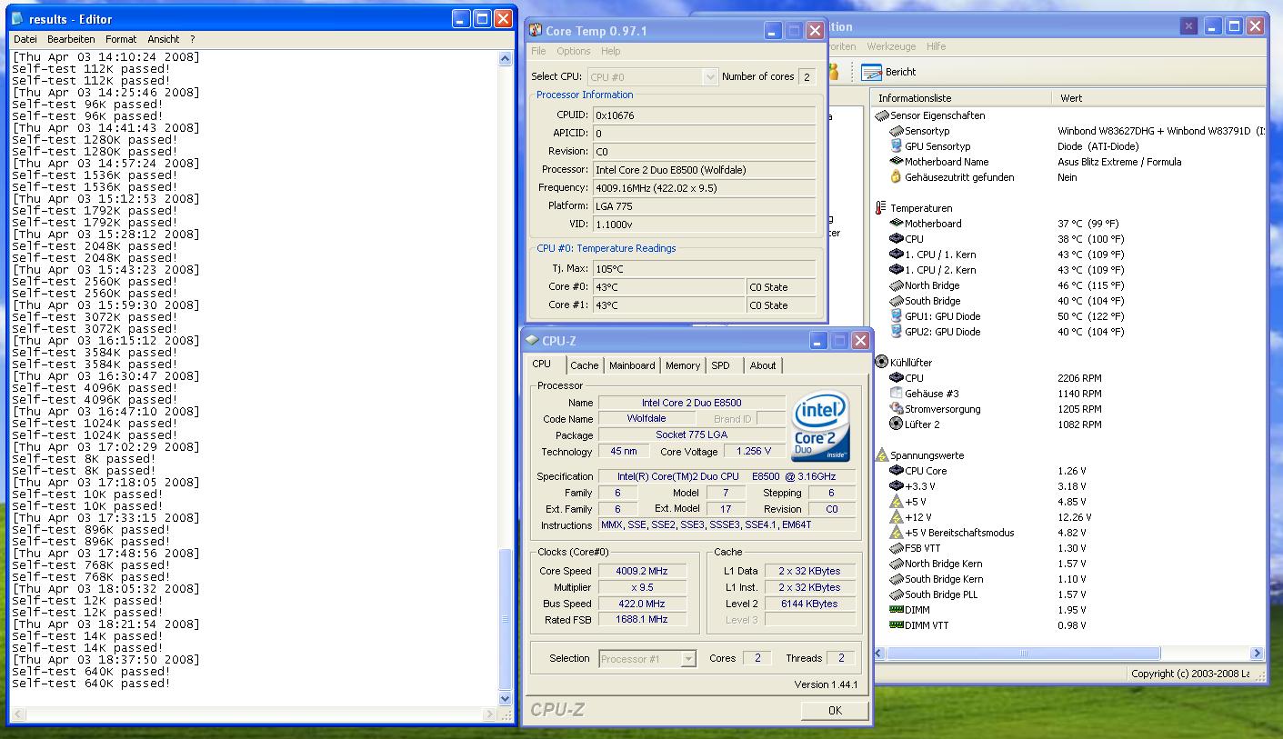
Task: Select the Spannungswerte warning icon
Action: [x=880, y=455]
